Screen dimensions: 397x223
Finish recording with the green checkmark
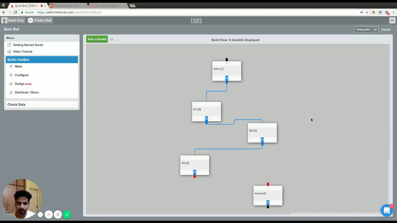tap(67, 214)
